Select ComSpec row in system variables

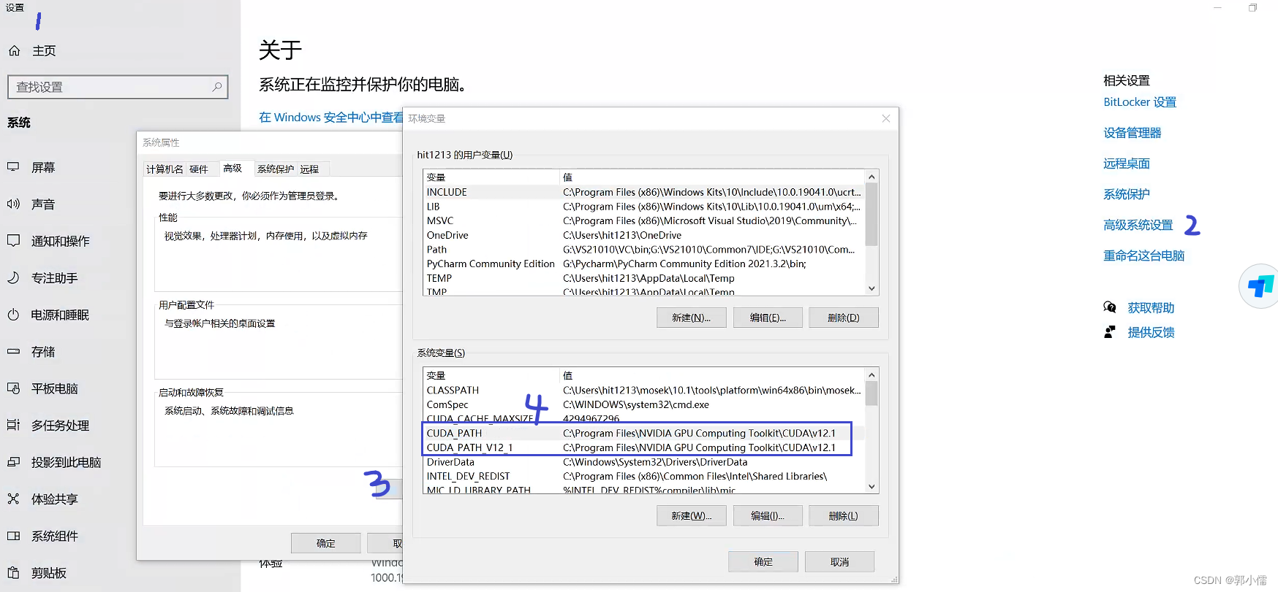pos(643,404)
